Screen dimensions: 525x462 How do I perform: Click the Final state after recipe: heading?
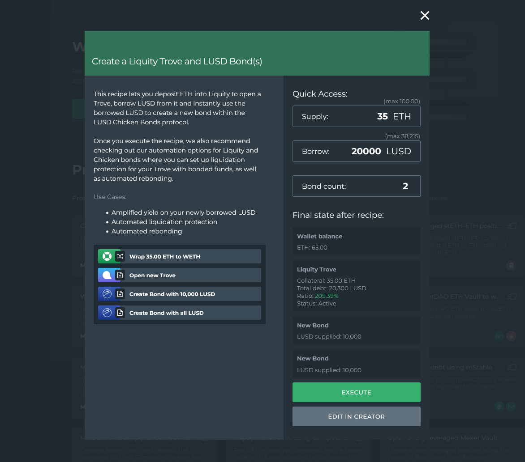click(x=338, y=215)
